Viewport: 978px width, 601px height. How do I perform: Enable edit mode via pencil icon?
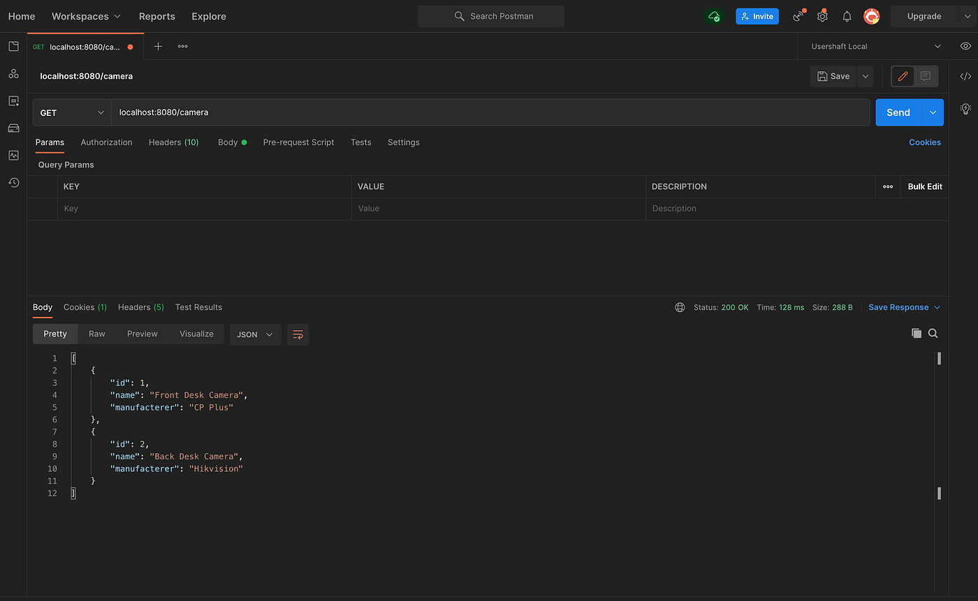(x=902, y=76)
